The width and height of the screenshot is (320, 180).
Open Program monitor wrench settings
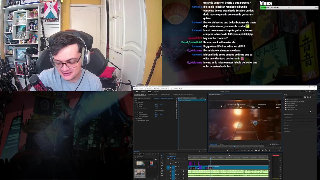click(x=270, y=144)
